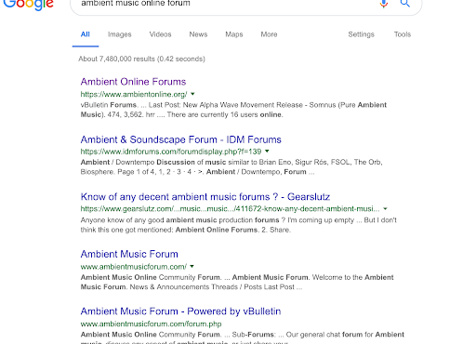Click the microphone voice search icon
The image size is (476, 344).
[384, 3]
